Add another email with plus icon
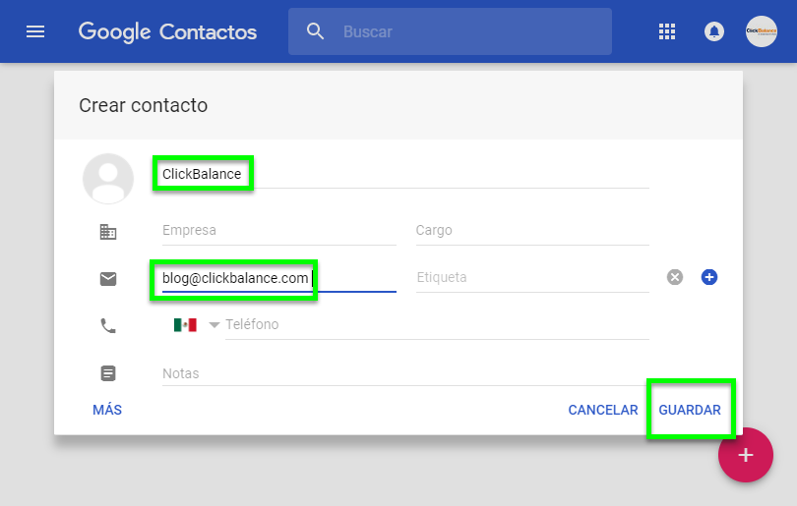 click(709, 277)
